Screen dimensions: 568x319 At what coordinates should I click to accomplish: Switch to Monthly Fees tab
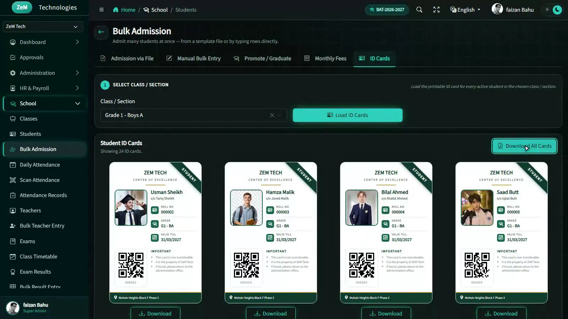325,58
